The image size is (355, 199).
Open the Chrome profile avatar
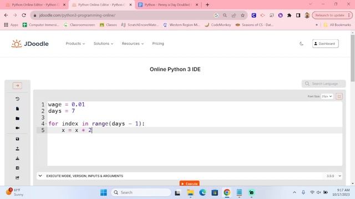307,15
